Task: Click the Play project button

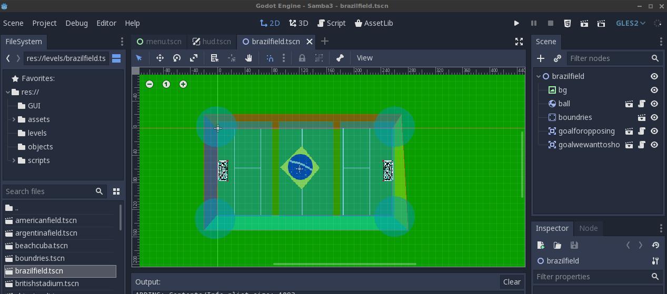Action: click(516, 23)
